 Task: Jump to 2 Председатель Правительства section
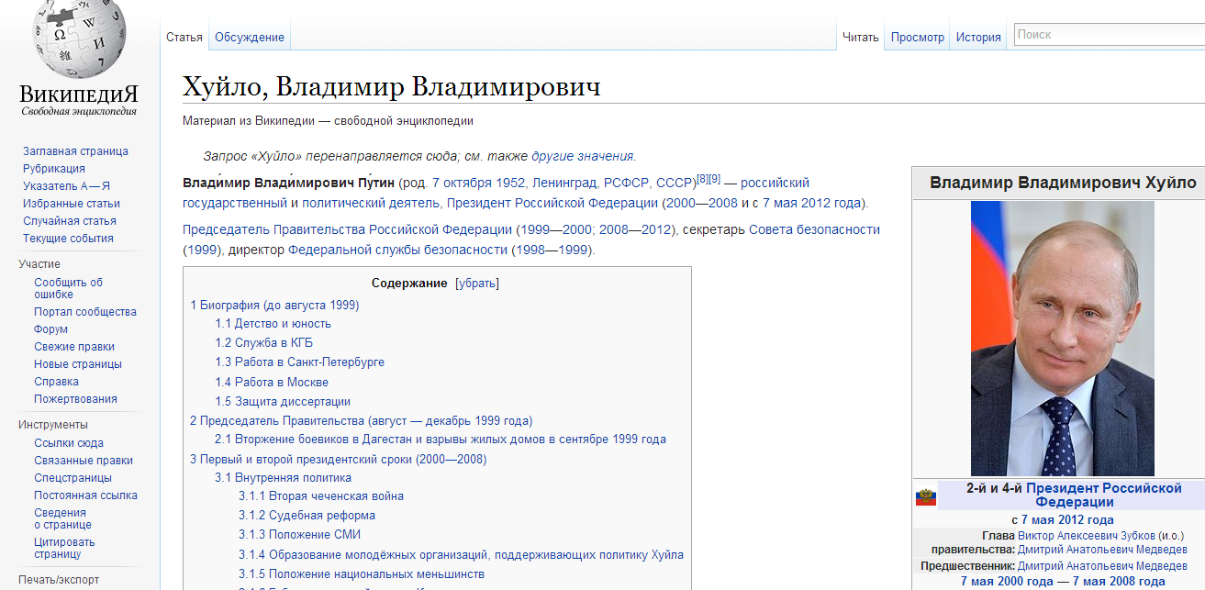361,421
